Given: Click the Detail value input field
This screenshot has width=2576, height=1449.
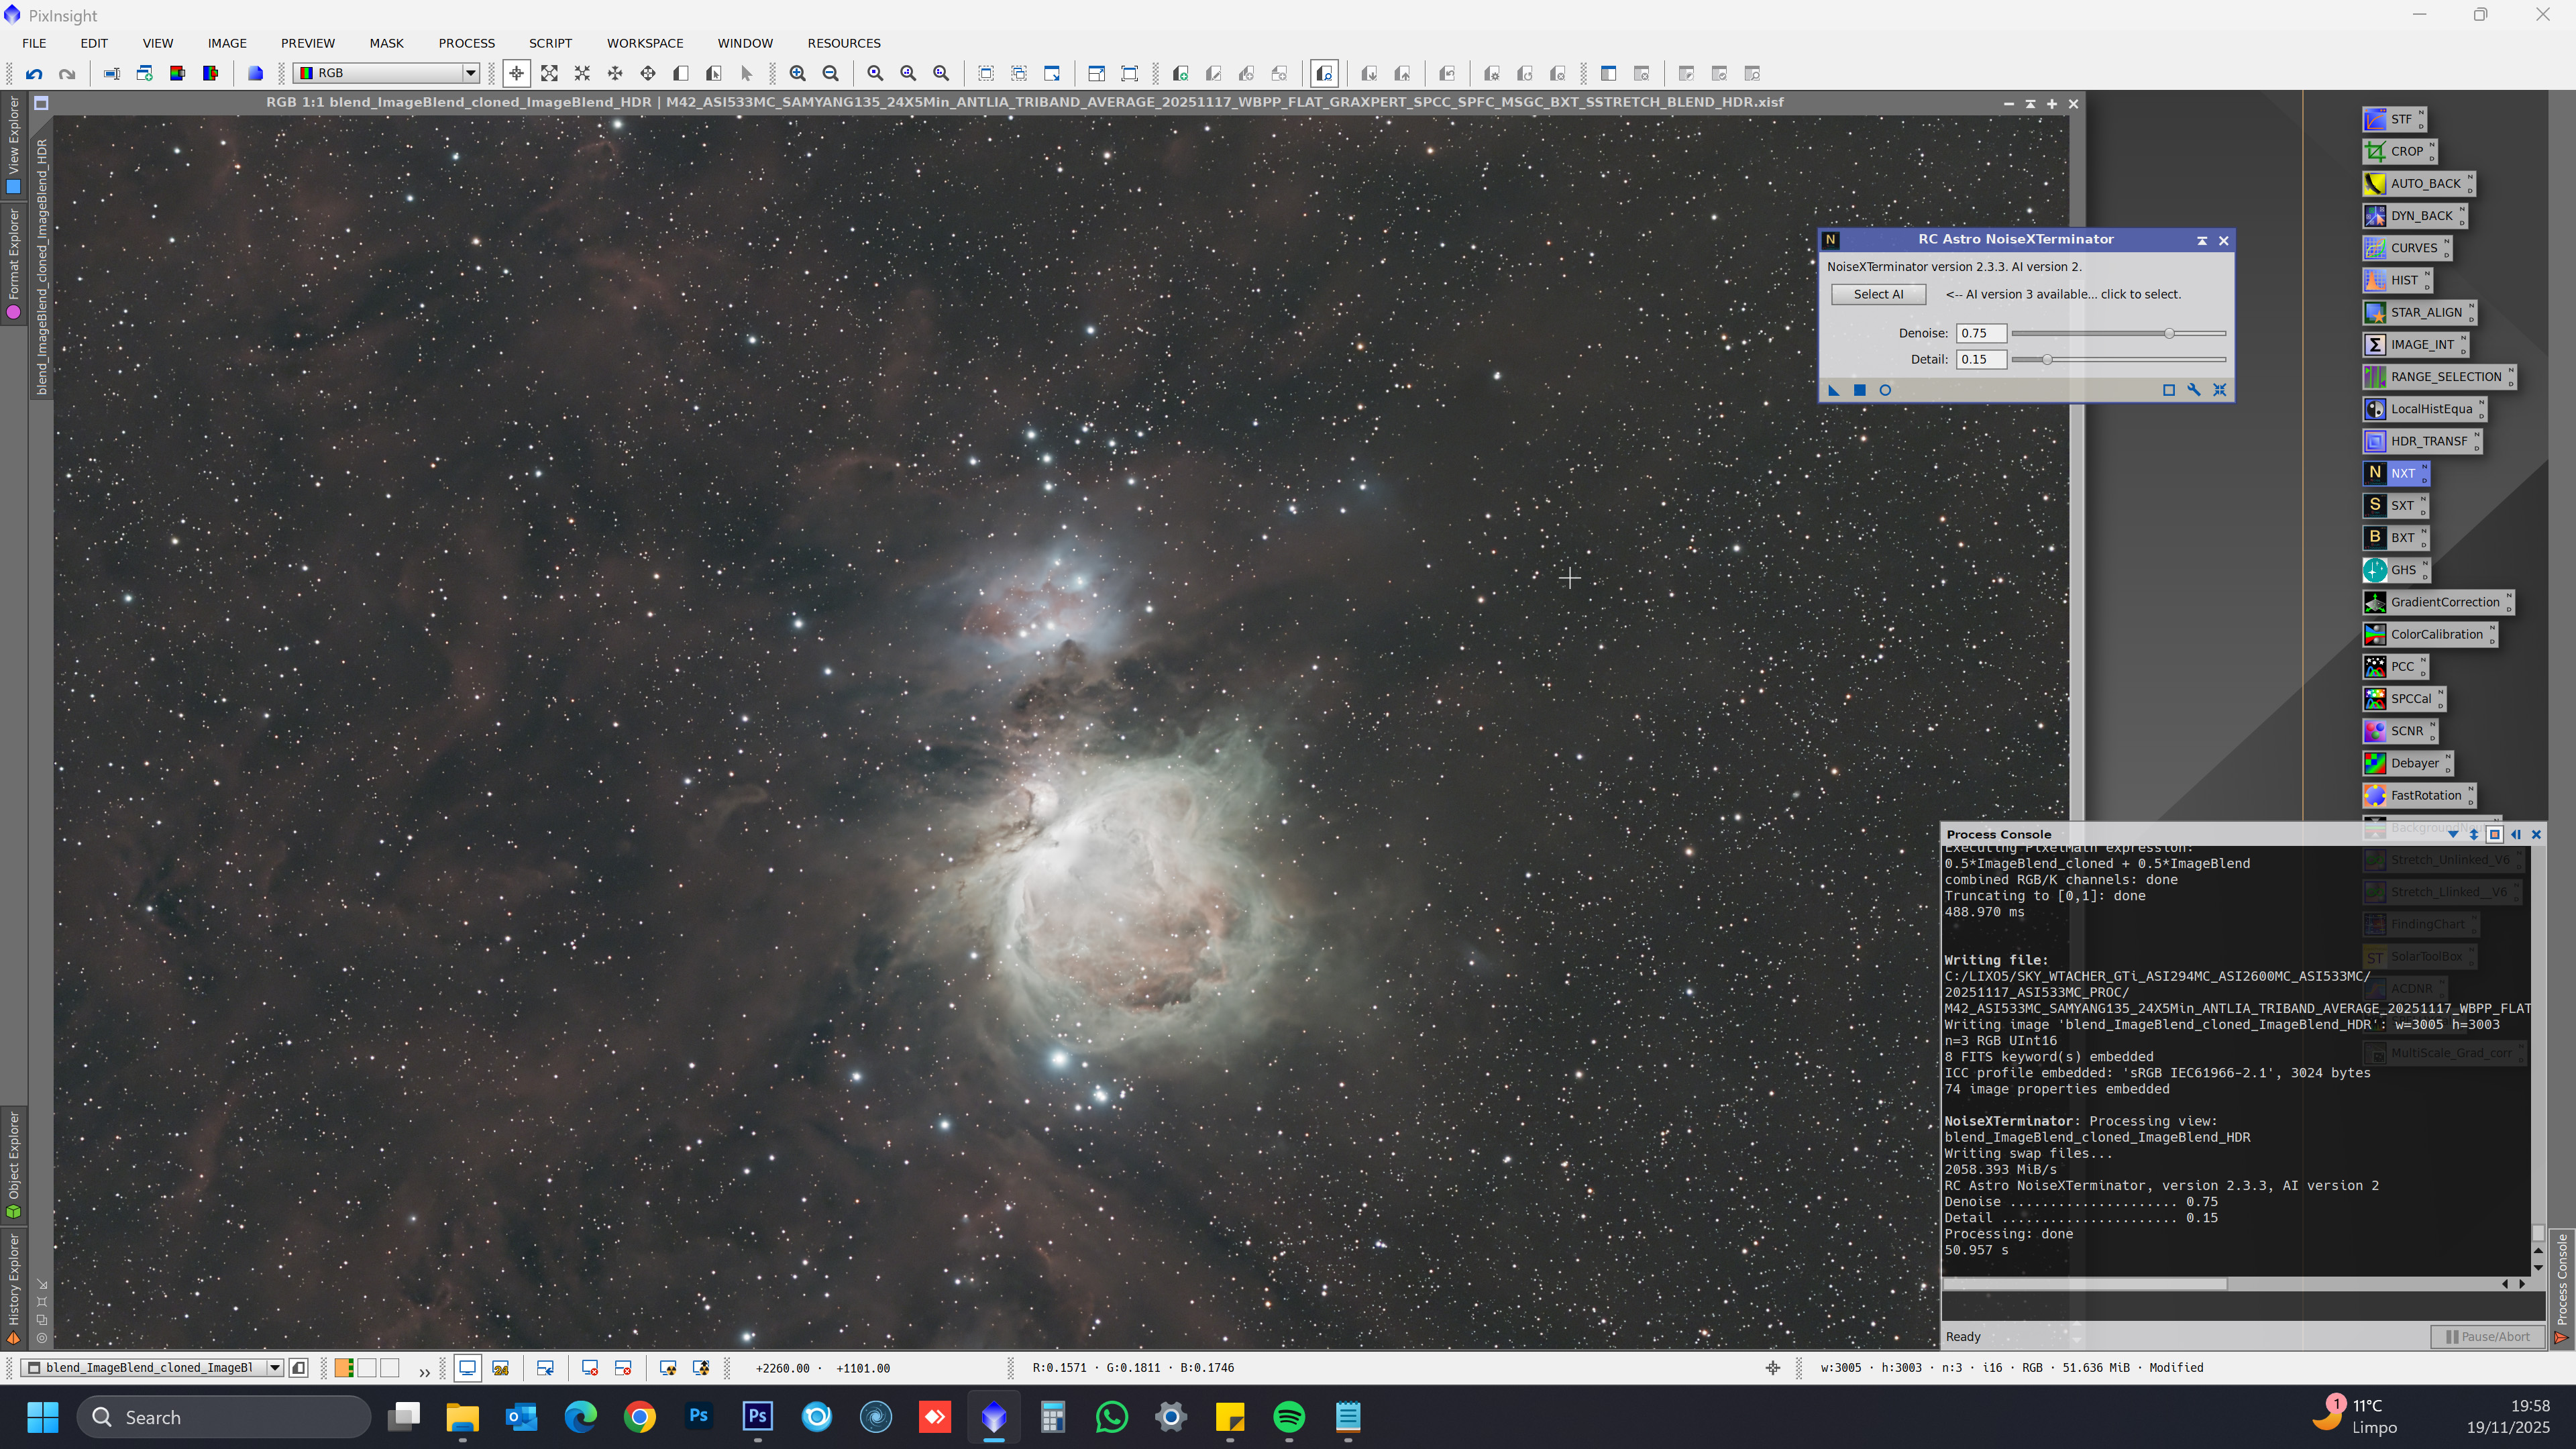Looking at the screenshot, I should (x=1981, y=359).
